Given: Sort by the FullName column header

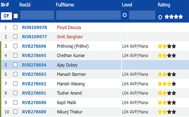Looking at the screenshot, I should (x=65, y=5).
